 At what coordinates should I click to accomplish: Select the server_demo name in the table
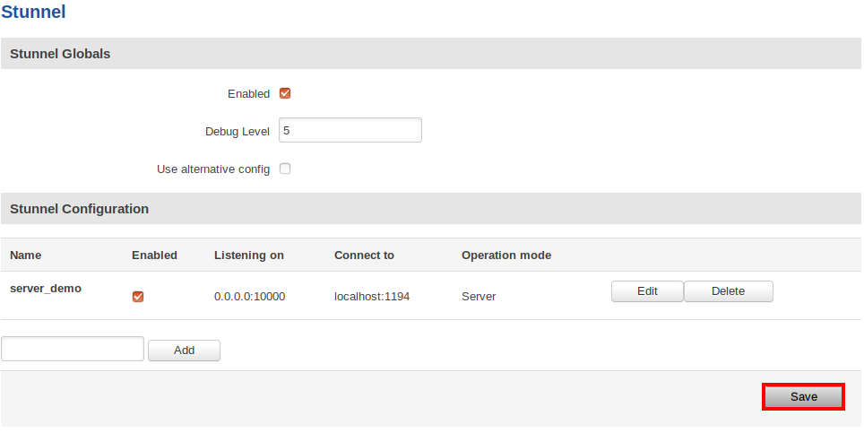(x=46, y=289)
